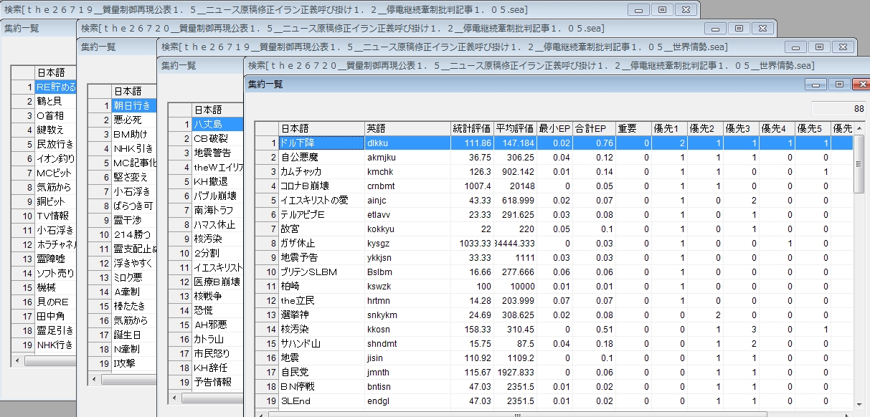Click the 平均評価 column header
The image size is (870, 417).
515,128
